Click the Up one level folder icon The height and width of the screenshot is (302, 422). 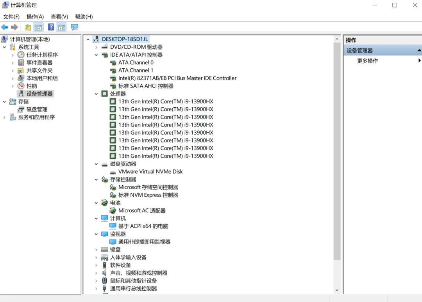[28, 27]
